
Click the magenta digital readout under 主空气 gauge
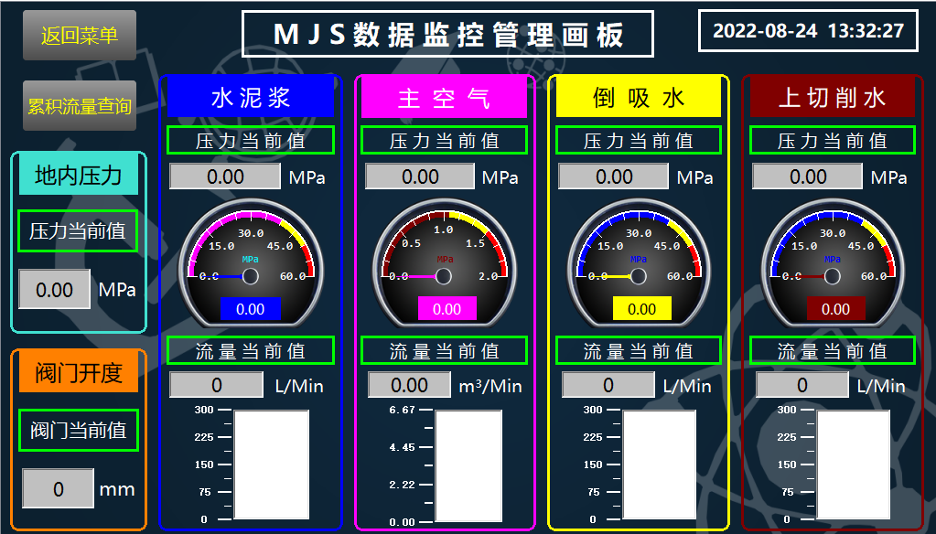446,309
